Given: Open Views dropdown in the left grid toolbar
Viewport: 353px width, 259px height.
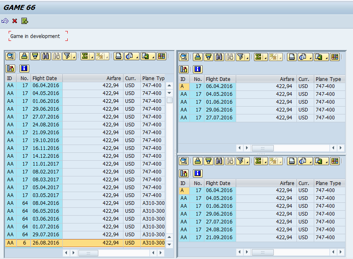Looking at the screenshot, I should click(137, 56).
